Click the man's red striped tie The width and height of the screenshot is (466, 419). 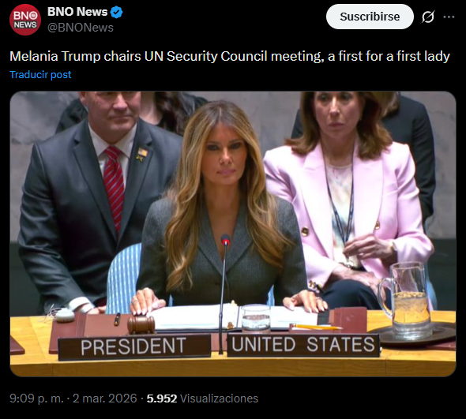114,188
